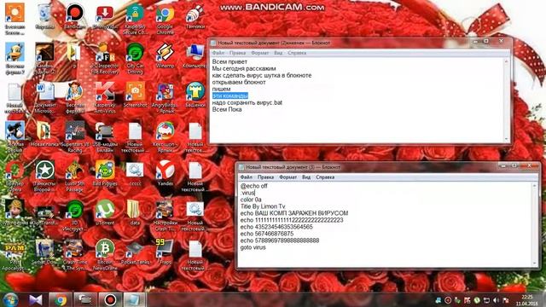
Task: Open Chrome from the taskbar
Action: (x=61, y=299)
